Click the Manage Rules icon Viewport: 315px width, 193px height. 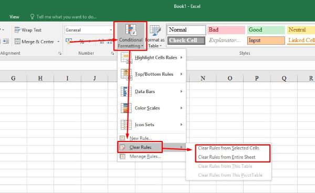[x=122, y=156]
